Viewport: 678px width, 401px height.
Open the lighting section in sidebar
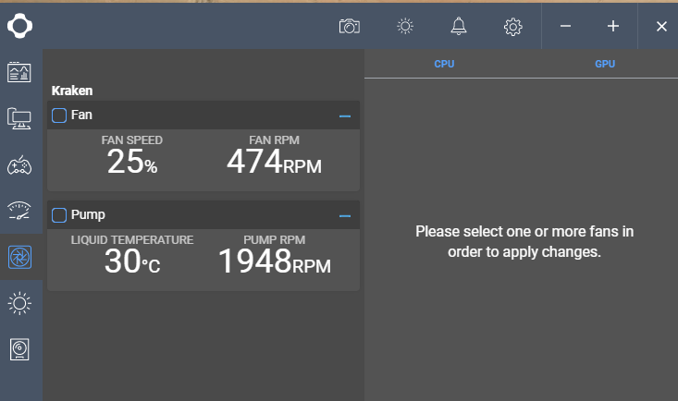[19, 303]
